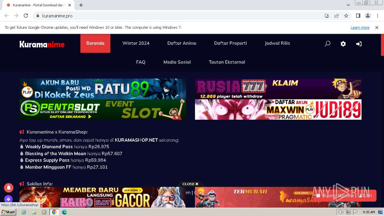Open the FAQ menu item

[141, 62]
